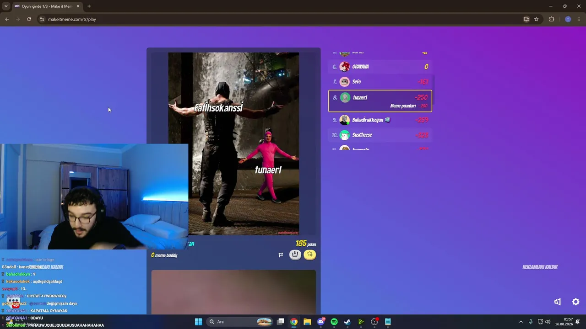Image resolution: width=586 pixels, height=329 pixels.
Task: Click REKLAMLARI KALDIR link on the right
Action: pyautogui.click(x=540, y=267)
